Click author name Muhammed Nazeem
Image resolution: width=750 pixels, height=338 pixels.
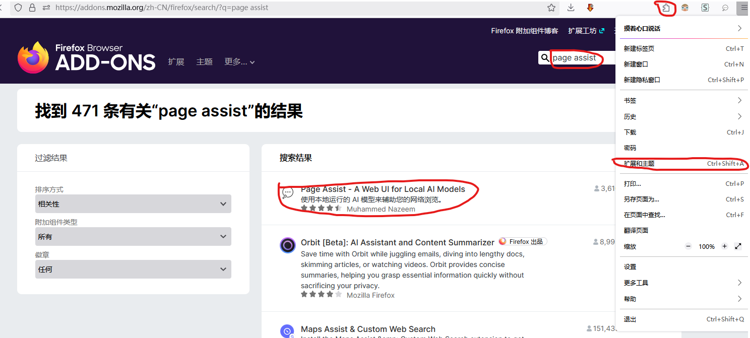tap(381, 209)
